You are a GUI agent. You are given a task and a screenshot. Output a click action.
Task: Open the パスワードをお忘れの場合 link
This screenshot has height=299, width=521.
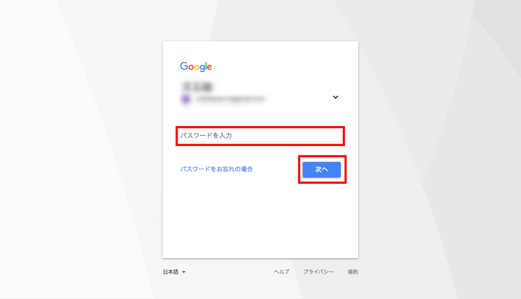[x=217, y=169]
